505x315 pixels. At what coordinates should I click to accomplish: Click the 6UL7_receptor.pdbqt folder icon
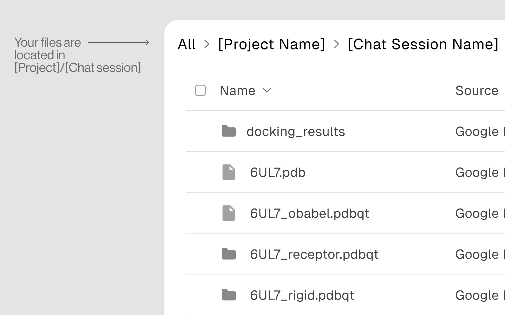click(229, 254)
